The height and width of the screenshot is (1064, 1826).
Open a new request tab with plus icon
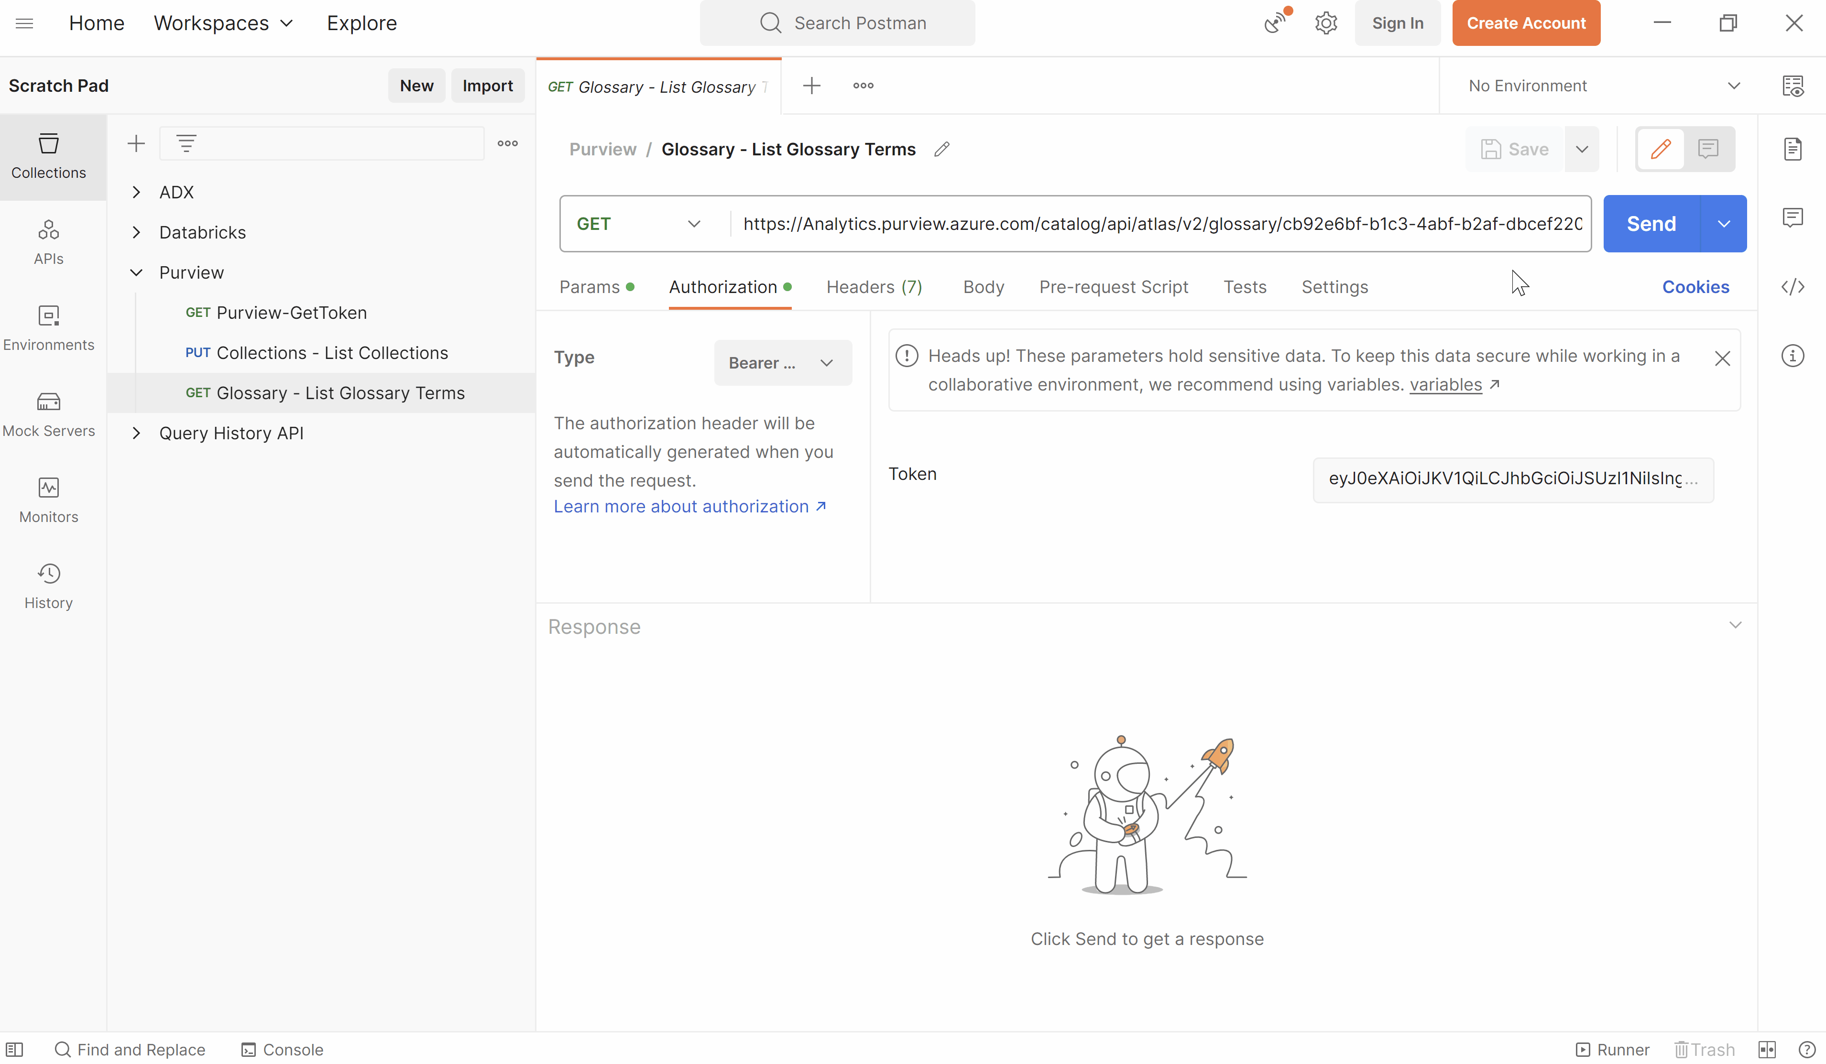(811, 86)
